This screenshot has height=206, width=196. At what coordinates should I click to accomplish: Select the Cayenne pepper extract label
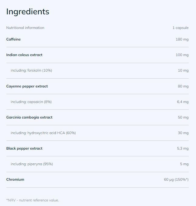tap(27, 86)
